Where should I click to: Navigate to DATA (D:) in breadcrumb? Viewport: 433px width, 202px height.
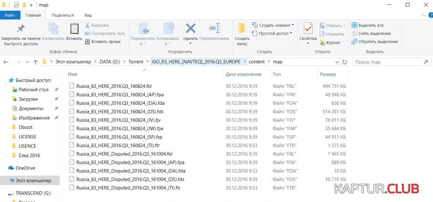[x=110, y=62]
